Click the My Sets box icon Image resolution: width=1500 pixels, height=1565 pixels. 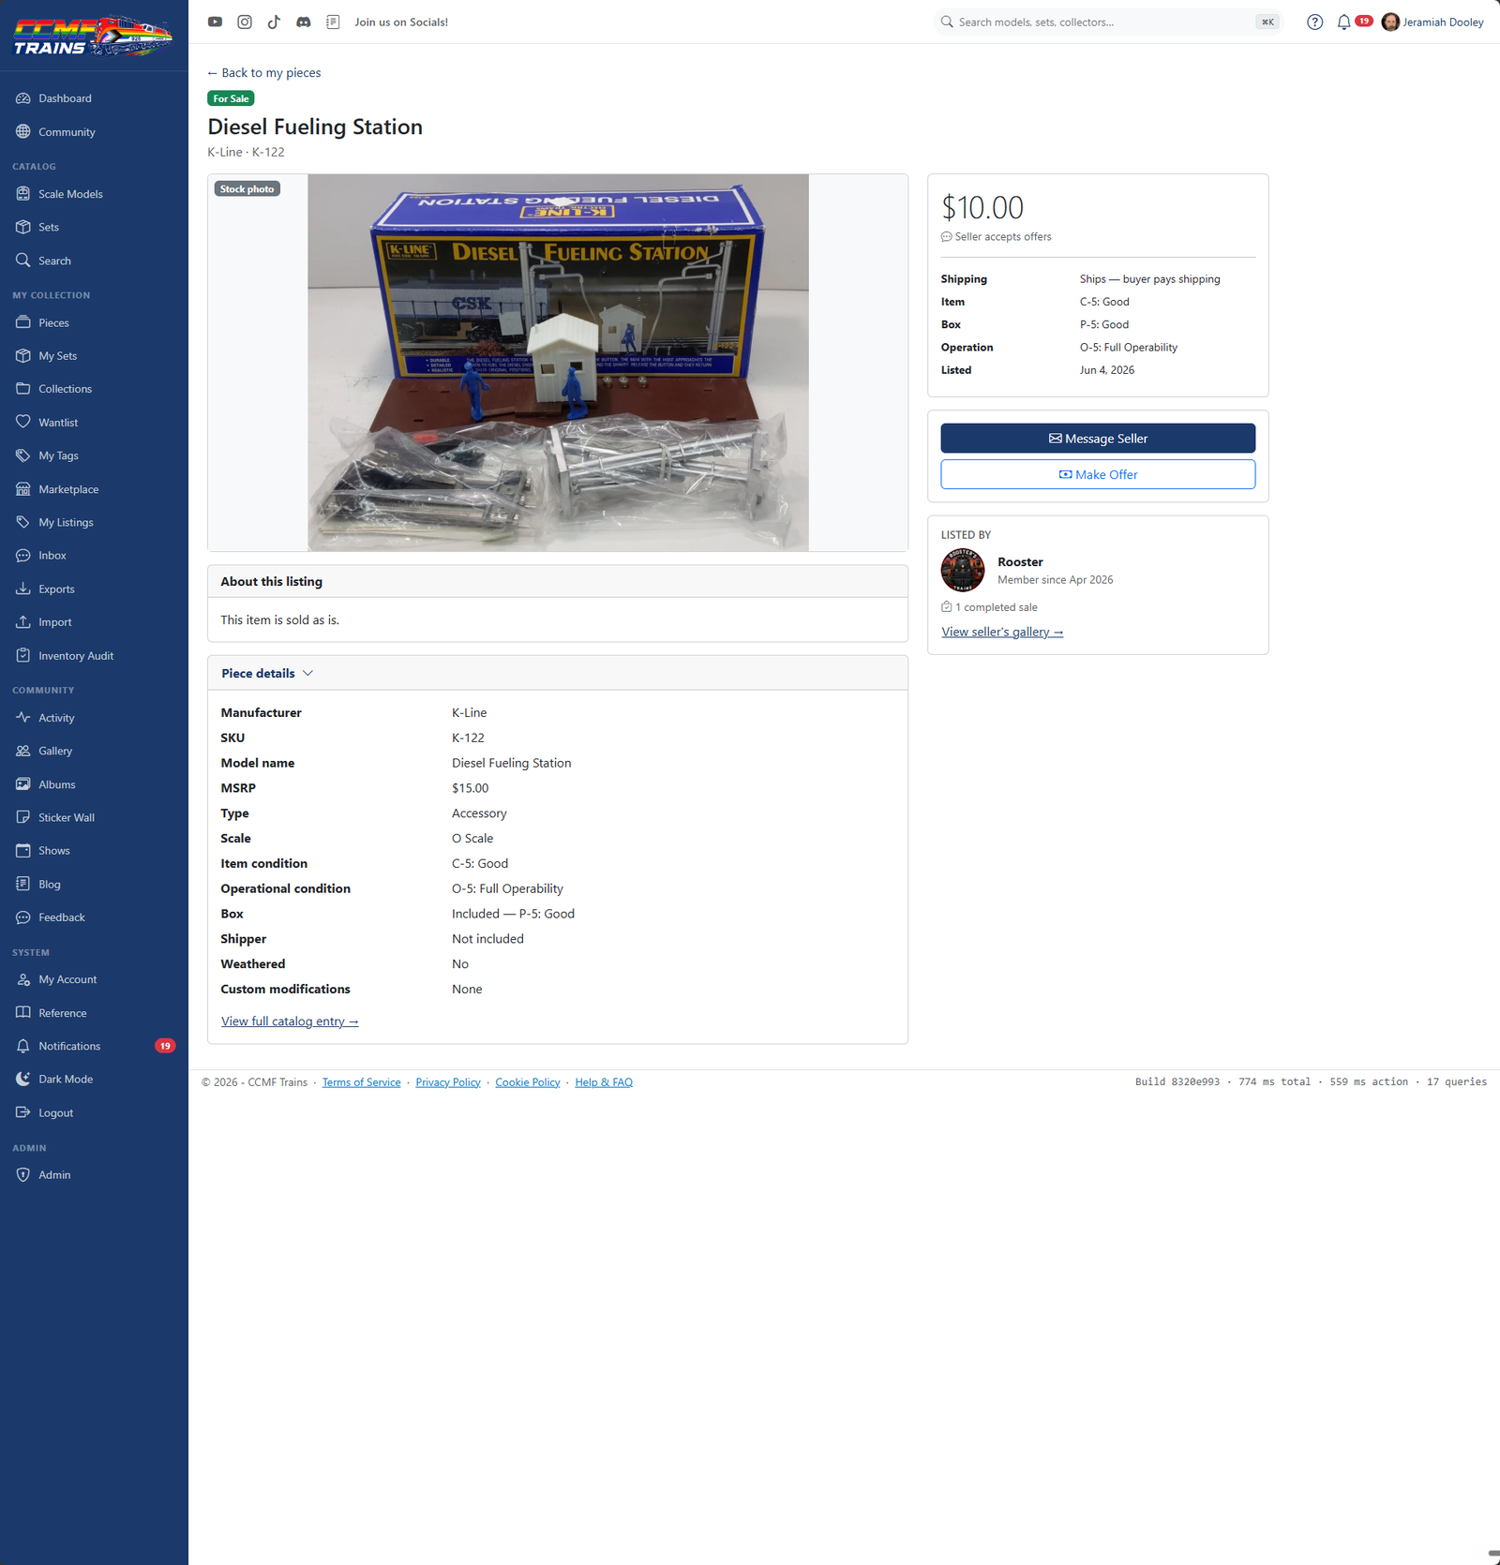tap(23, 356)
